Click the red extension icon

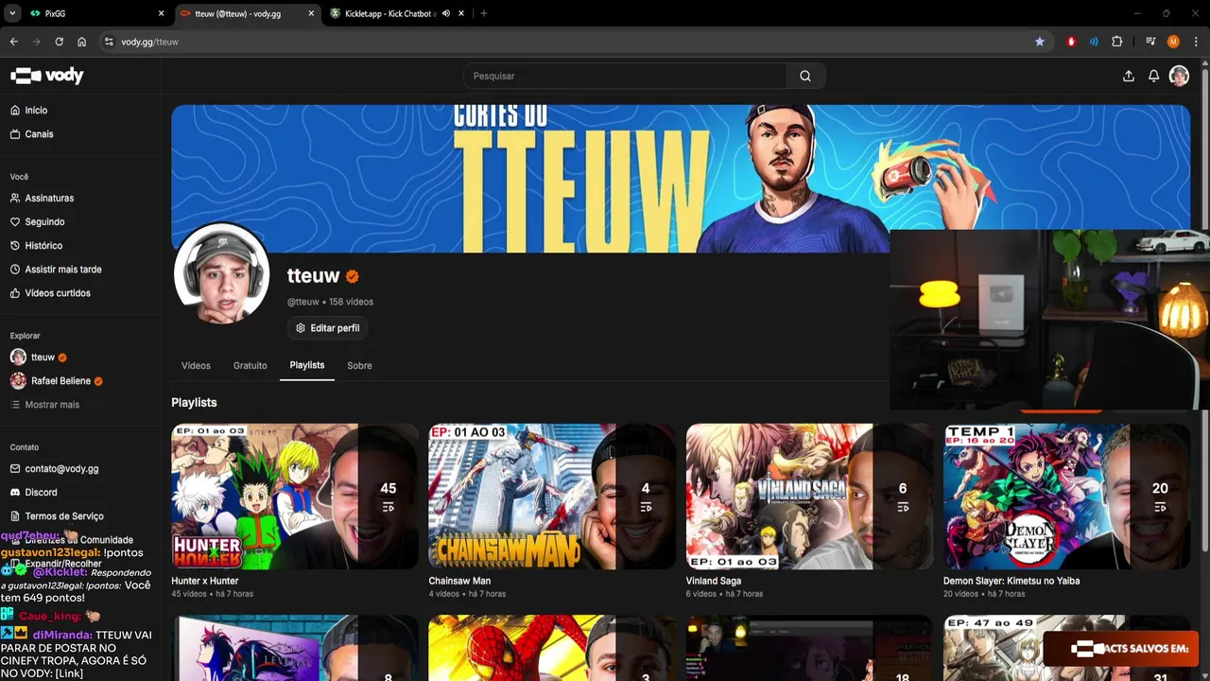pos(1071,42)
